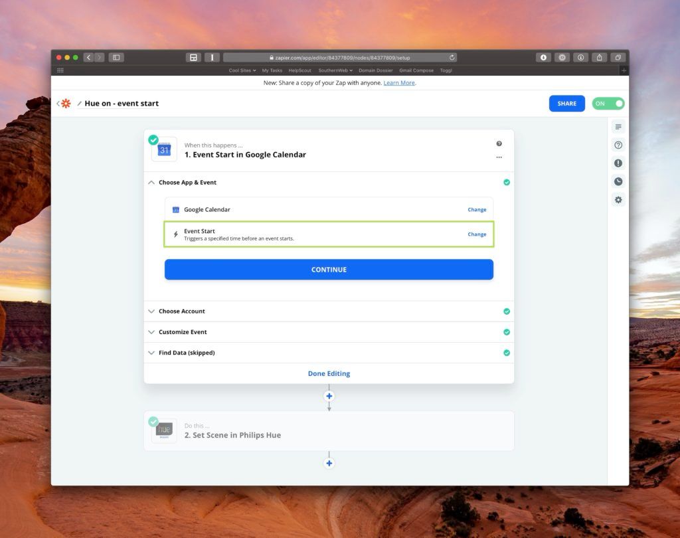Viewport: 680px width, 538px height.
Task: Open HelpScout bookmark
Action: coord(299,70)
